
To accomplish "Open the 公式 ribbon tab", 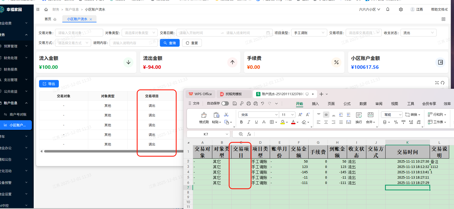I will pyautogui.click(x=347, y=104).
